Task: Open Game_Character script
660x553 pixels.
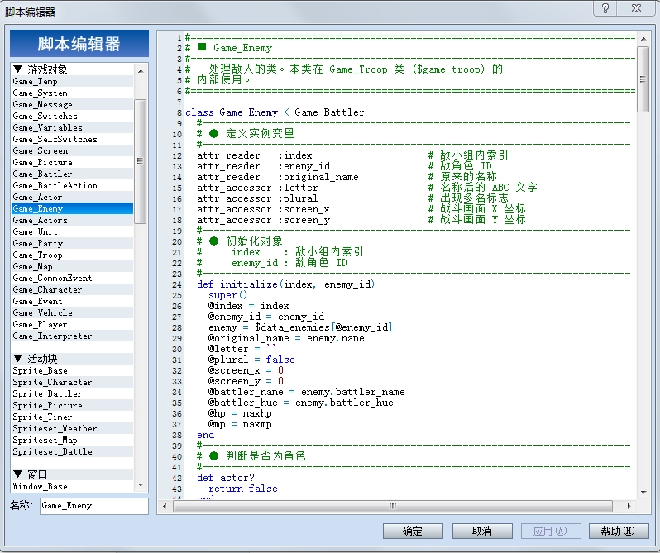Action: (x=72, y=289)
